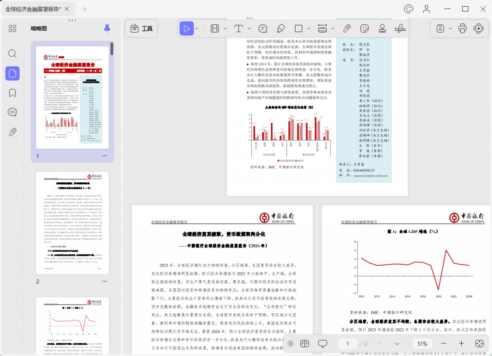Select the signature tool
Screen dimensions: 492x356
400,28
